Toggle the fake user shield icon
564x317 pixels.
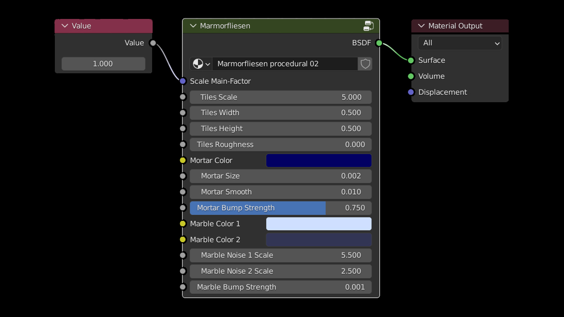(x=365, y=64)
